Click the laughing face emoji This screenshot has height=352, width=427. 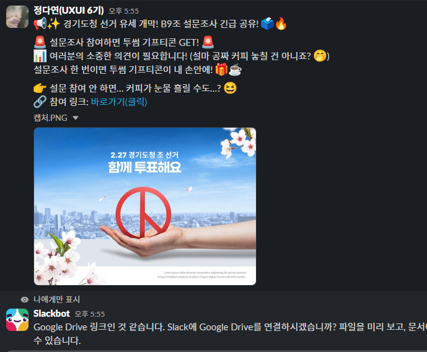click(x=230, y=88)
